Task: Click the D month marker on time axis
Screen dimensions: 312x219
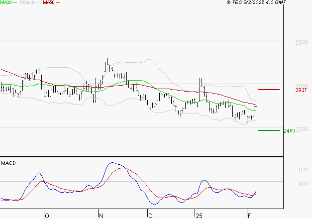Action: click(x=150, y=216)
